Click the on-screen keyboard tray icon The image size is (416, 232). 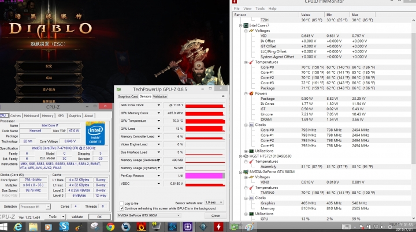(x=346, y=227)
